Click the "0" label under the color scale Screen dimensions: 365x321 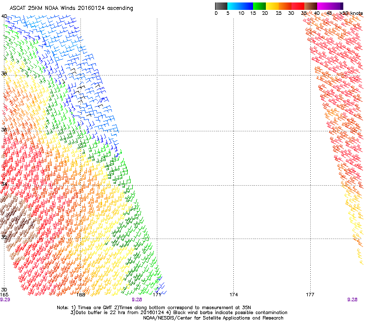coord(216,13)
